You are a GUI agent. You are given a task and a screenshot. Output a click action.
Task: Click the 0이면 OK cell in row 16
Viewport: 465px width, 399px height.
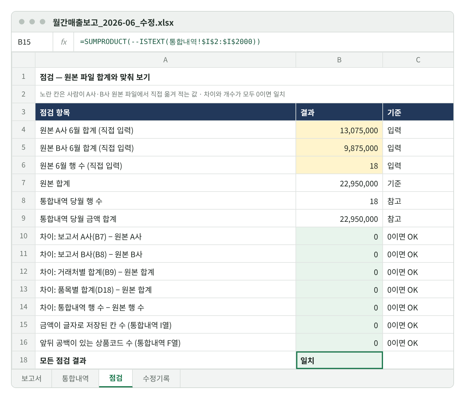point(418,343)
